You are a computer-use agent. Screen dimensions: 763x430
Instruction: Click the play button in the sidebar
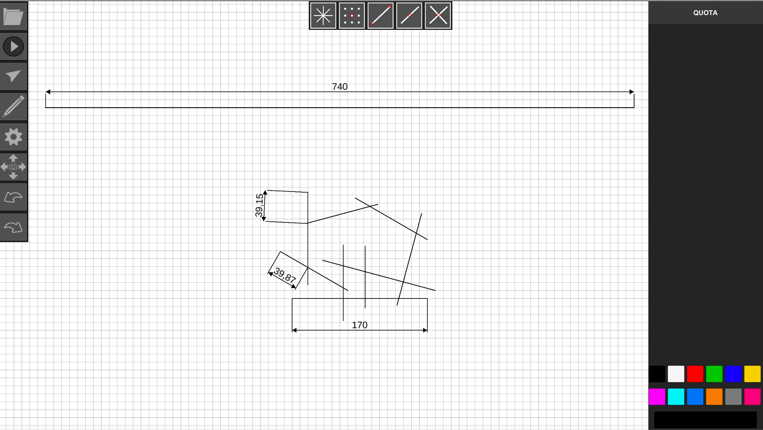13,47
